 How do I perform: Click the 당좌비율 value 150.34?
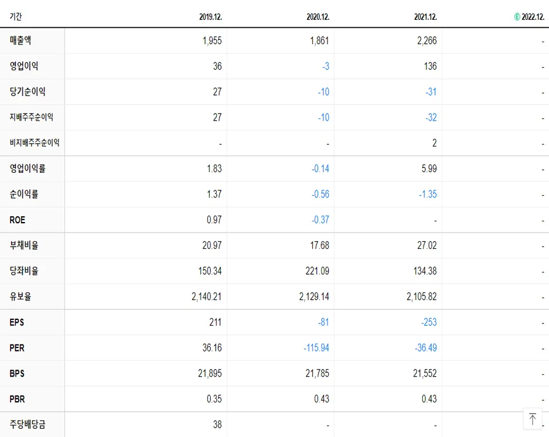(x=210, y=271)
